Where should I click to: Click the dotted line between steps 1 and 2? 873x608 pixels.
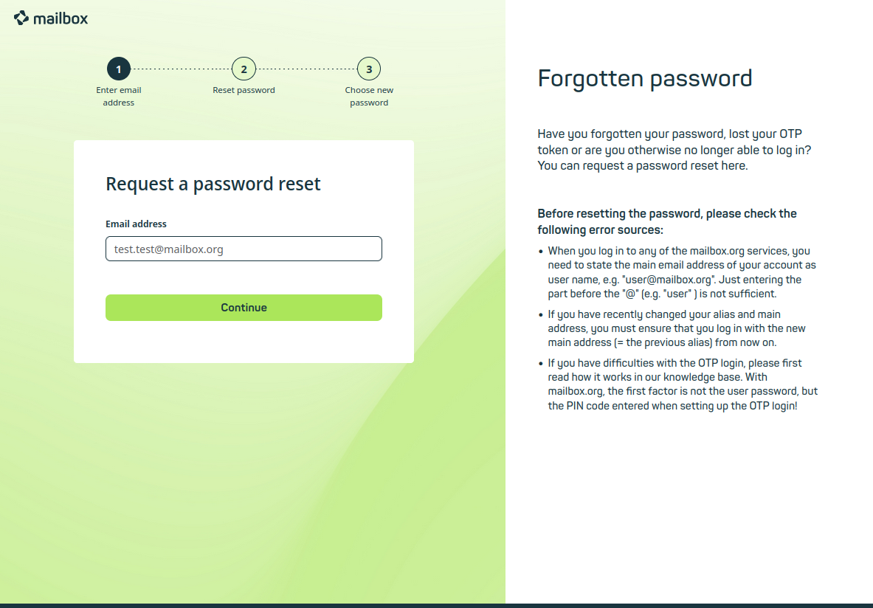pos(181,69)
